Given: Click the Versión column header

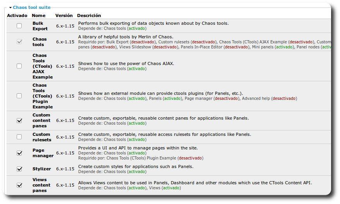Looking at the screenshot, I should 64,15.
